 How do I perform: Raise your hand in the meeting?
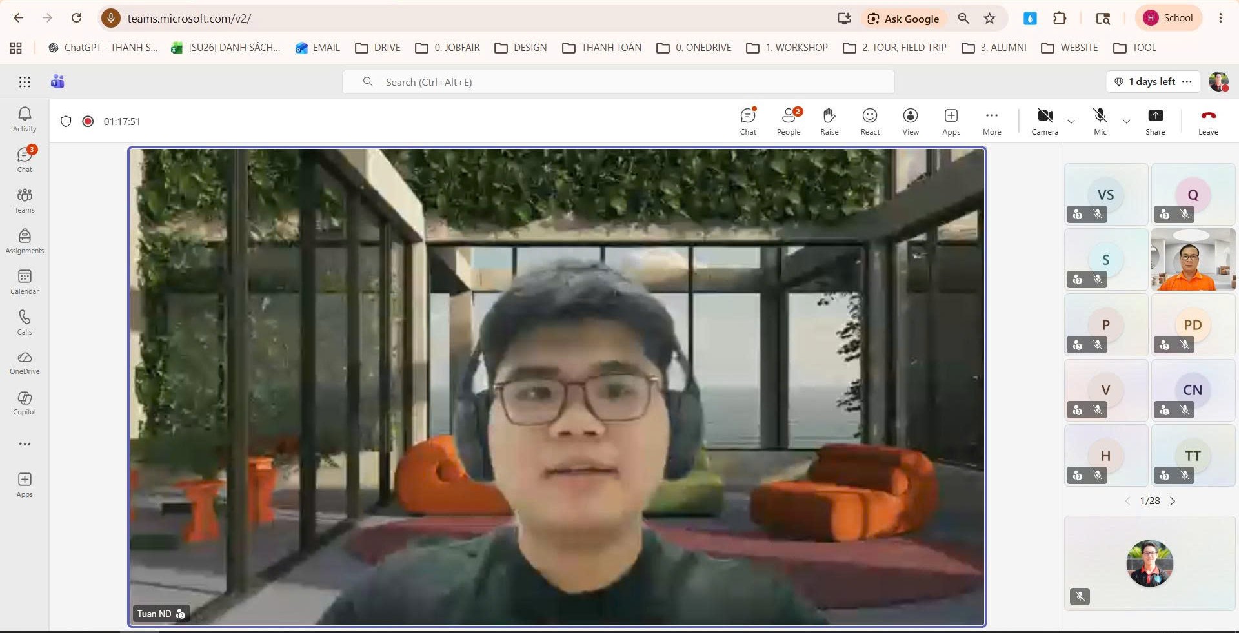click(x=829, y=121)
